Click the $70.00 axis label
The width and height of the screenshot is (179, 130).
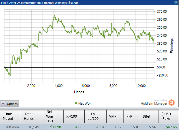(x=162, y=12)
